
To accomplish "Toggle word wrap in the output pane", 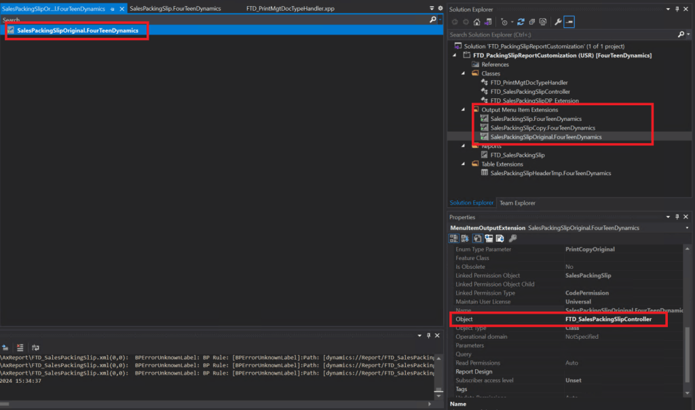I will click(35, 346).
